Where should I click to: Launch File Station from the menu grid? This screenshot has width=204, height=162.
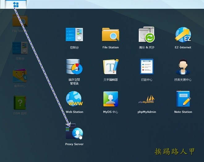click(x=110, y=34)
